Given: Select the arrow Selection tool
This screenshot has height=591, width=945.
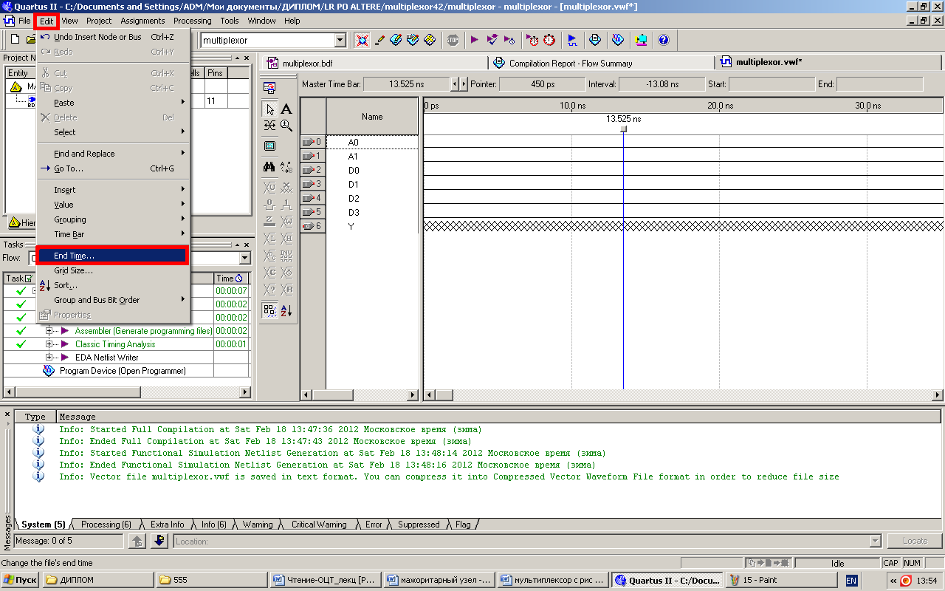Looking at the screenshot, I should (270, 109).
